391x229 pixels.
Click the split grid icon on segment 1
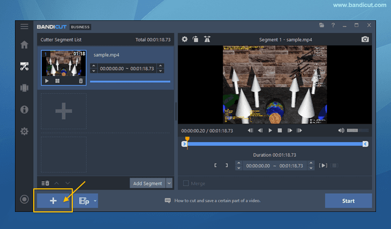coord(57,81)
